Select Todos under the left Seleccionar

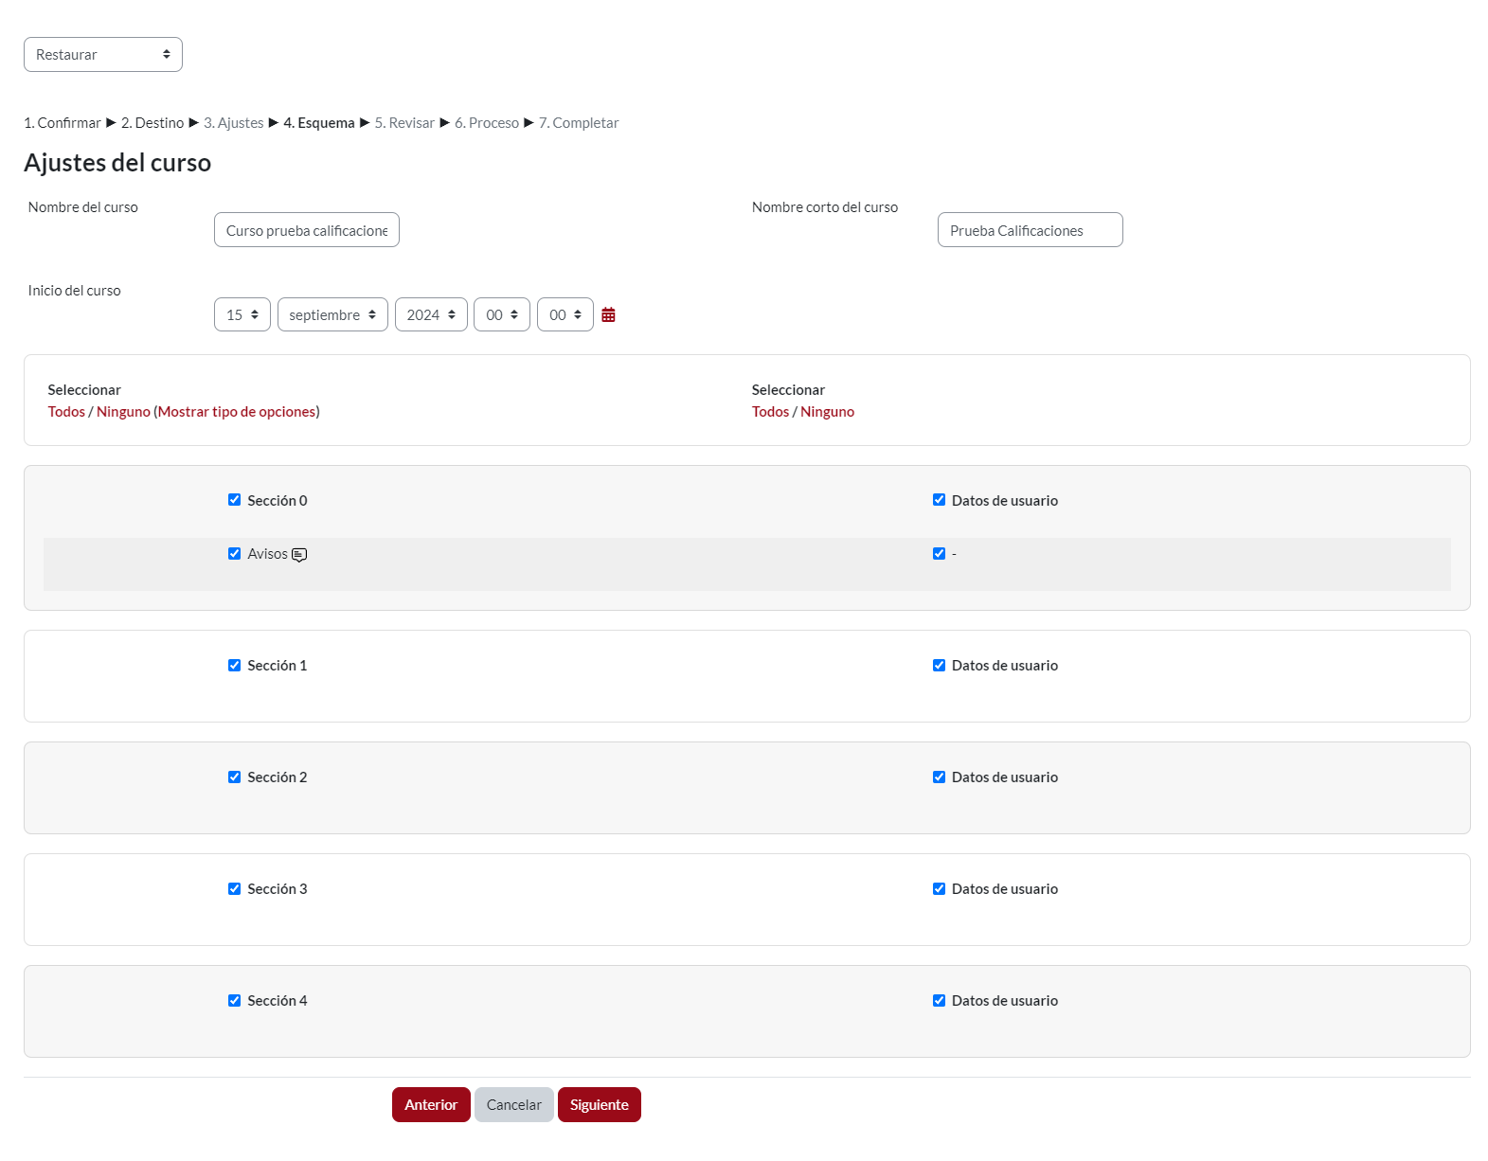66,412
